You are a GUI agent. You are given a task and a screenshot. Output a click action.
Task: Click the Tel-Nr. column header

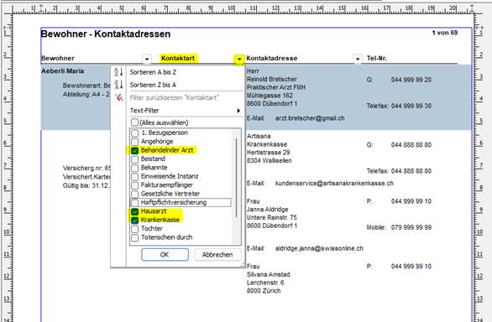point(376,58)
